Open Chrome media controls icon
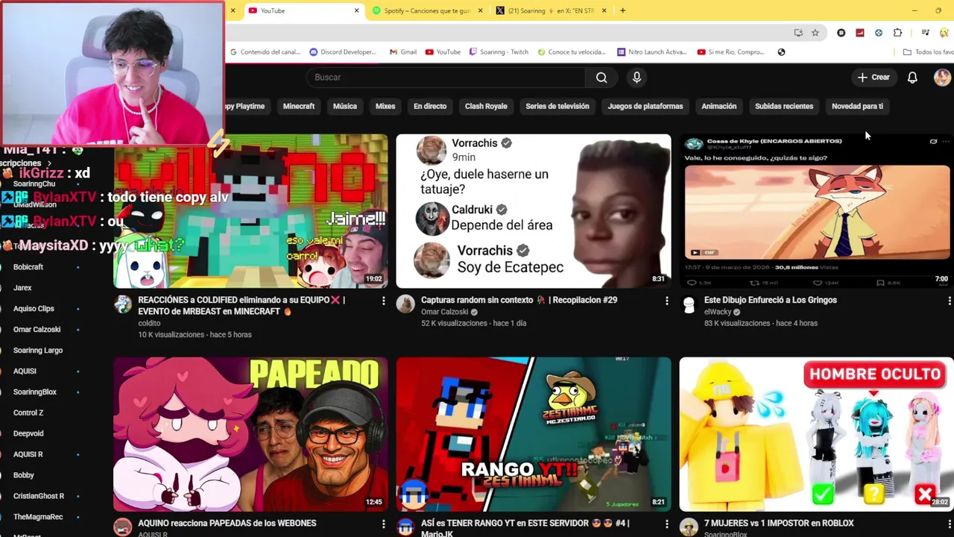 925,33
